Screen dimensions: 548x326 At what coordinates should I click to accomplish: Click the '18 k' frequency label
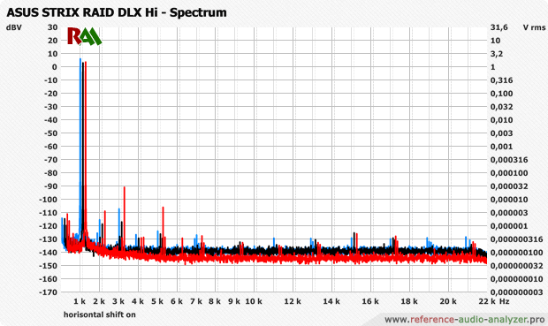tap(408, 301)
